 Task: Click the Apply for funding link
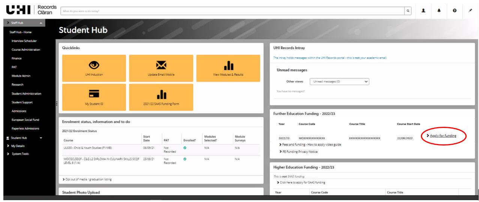click(x=443, y=135)
